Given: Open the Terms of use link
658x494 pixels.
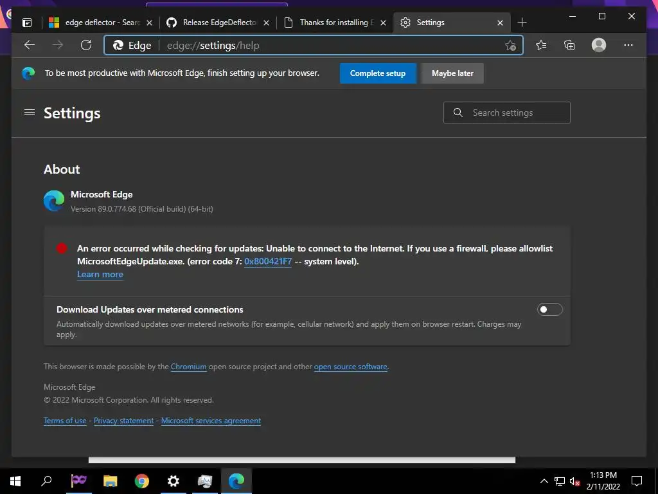Looking at the screenshot, I should point(65,421).
